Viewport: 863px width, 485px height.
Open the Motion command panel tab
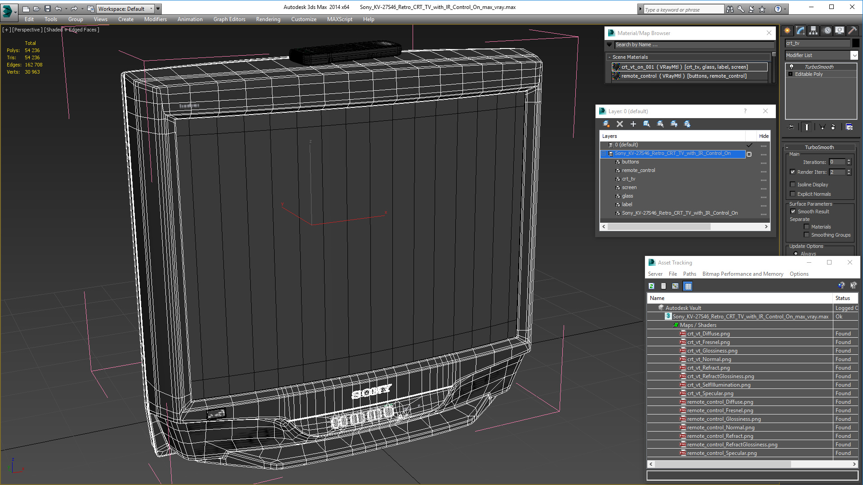click(827, 31)
